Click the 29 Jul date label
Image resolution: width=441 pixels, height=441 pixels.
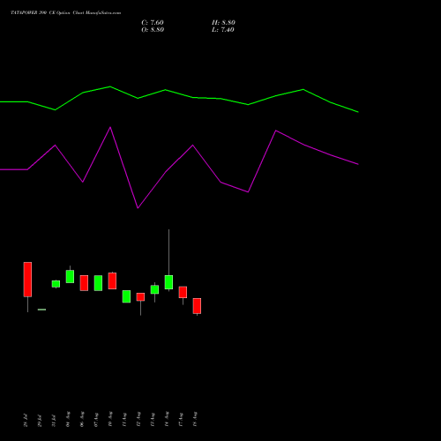click(40, 421)
